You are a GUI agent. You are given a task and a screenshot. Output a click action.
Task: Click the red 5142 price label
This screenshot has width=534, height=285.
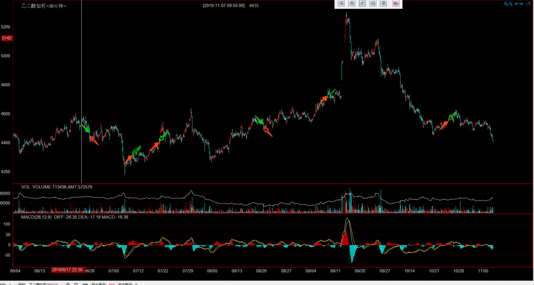tap(7, 38)
